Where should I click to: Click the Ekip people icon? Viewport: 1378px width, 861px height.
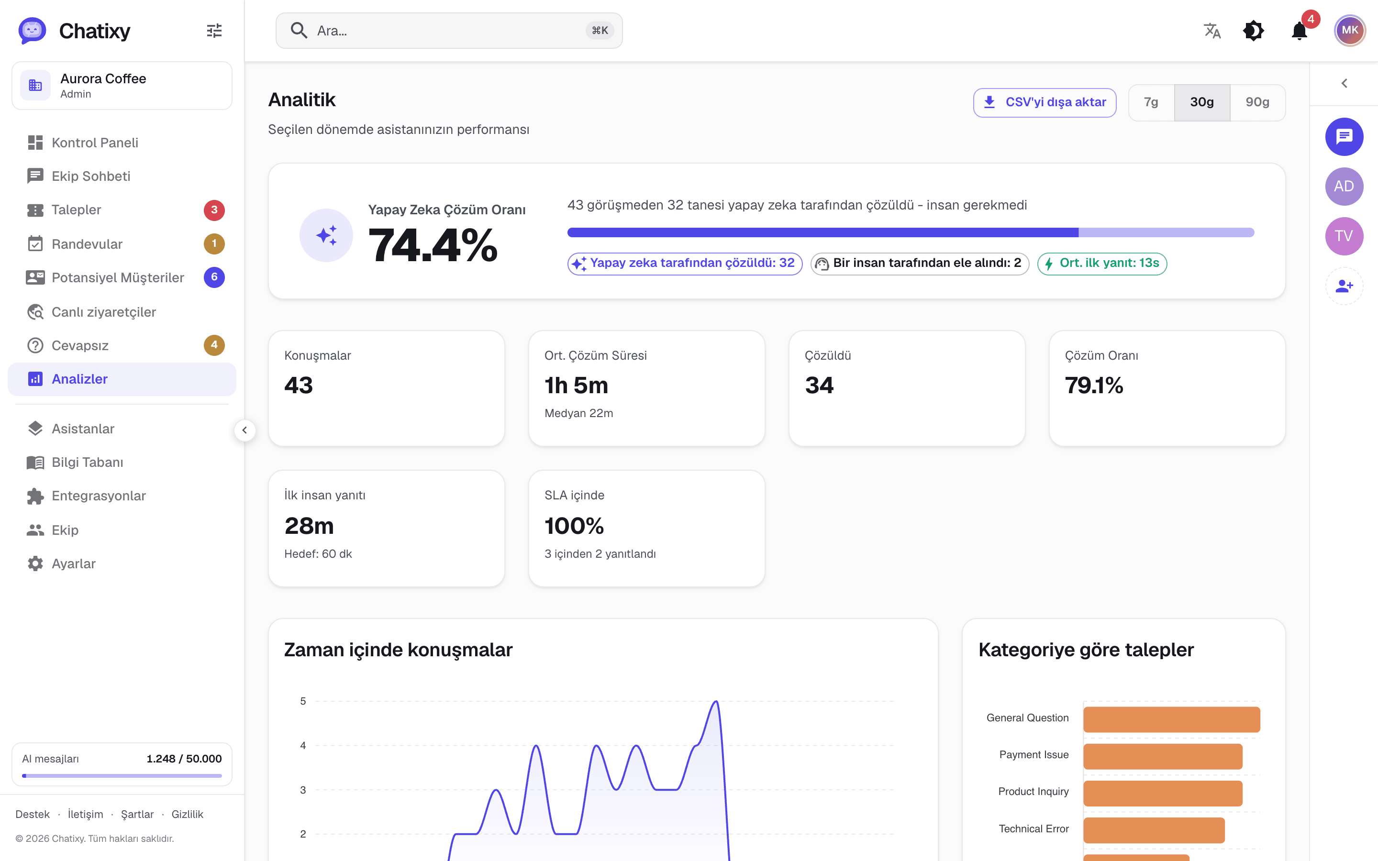(x=35, y=530)
